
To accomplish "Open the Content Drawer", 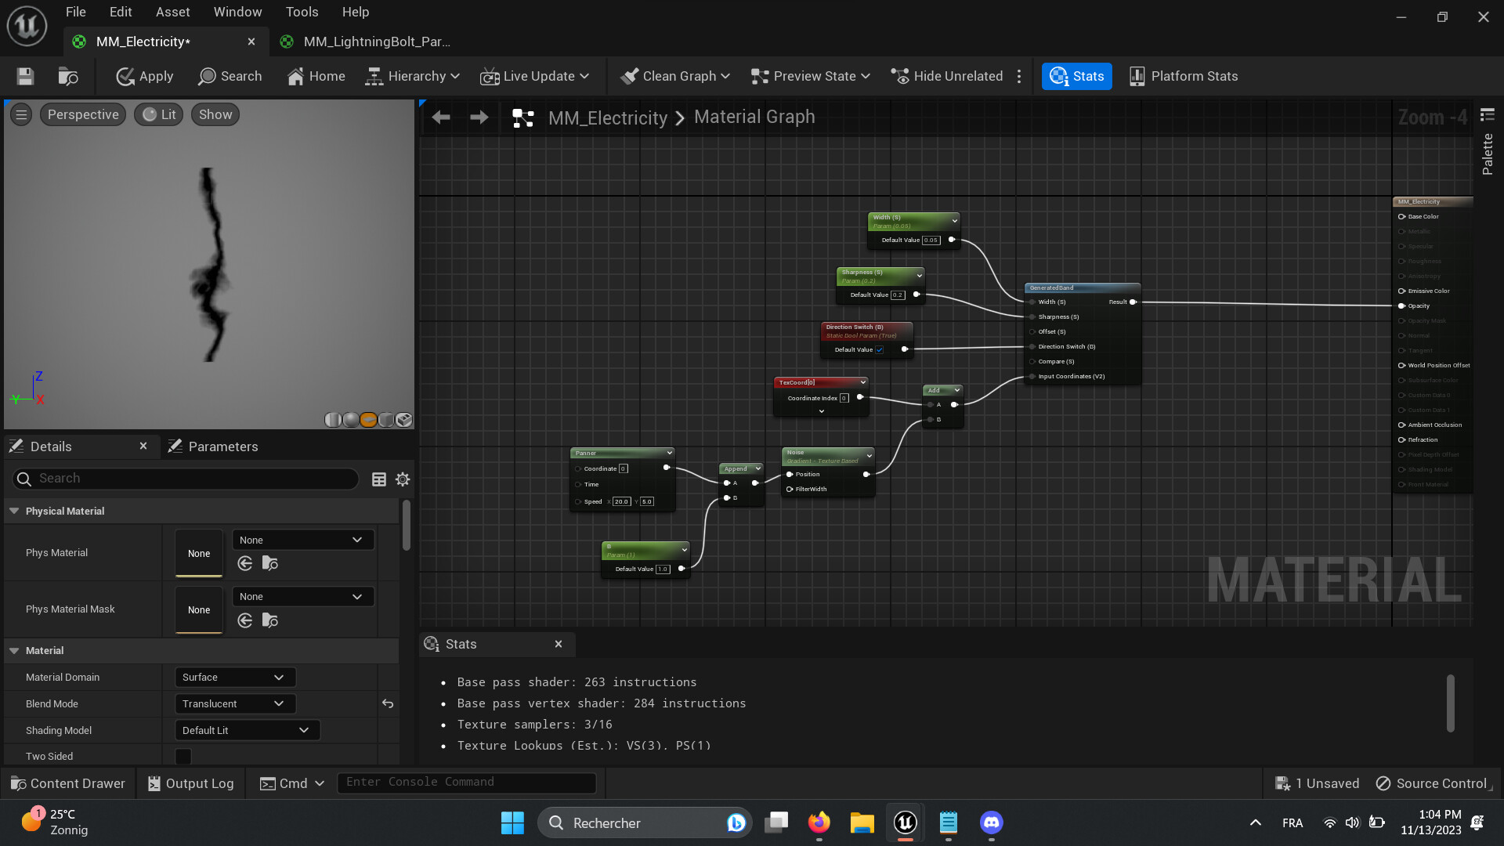I will [x=67, y=783].
